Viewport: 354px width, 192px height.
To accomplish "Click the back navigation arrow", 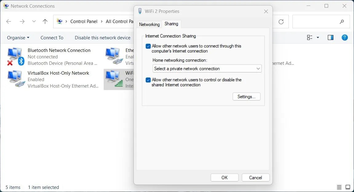I will (9, 22).
